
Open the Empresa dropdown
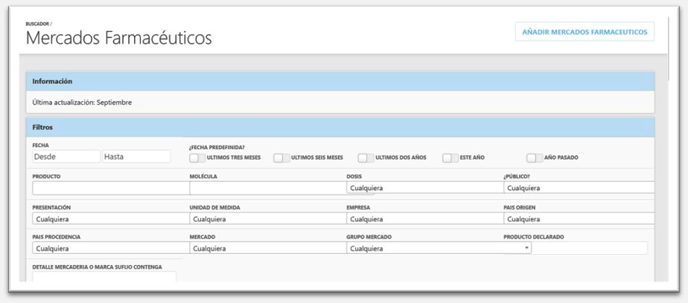pos(423,219)
